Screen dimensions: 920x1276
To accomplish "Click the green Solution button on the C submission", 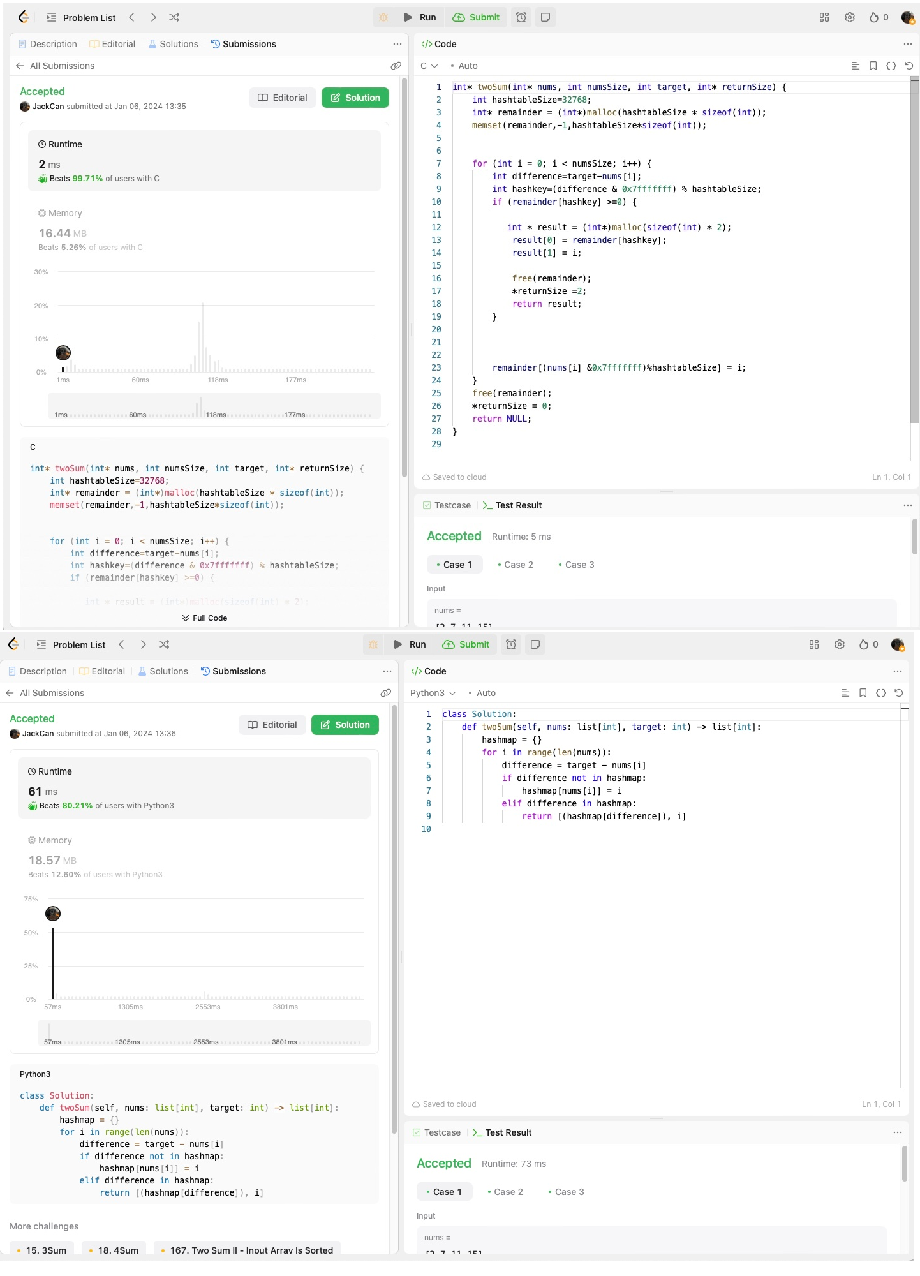I will click(355, 98).
